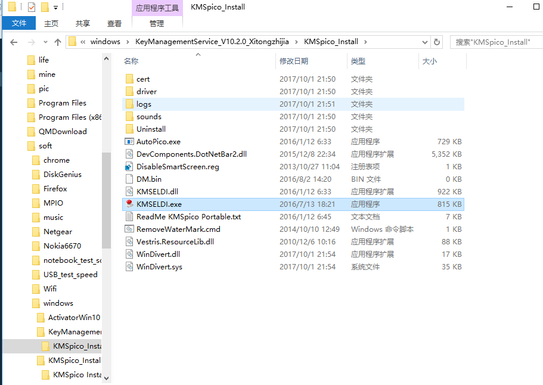Click the ReadMe KMSpico Portable.txt document icon
The width and height of the screenshot is (543, 385).
tap(129, 216)
